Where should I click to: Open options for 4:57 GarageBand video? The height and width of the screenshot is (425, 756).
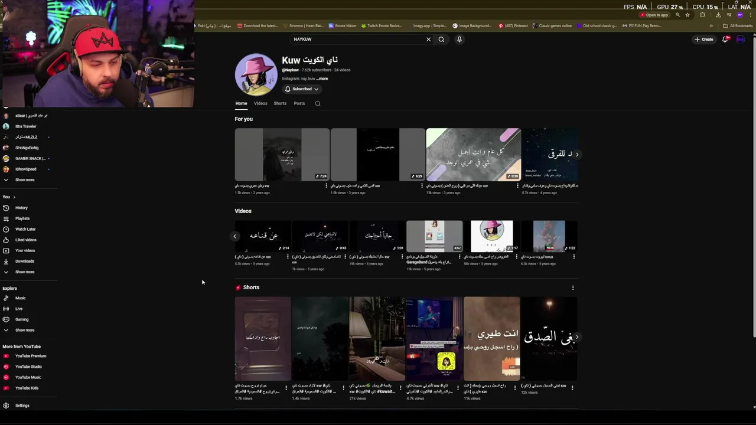460,257
